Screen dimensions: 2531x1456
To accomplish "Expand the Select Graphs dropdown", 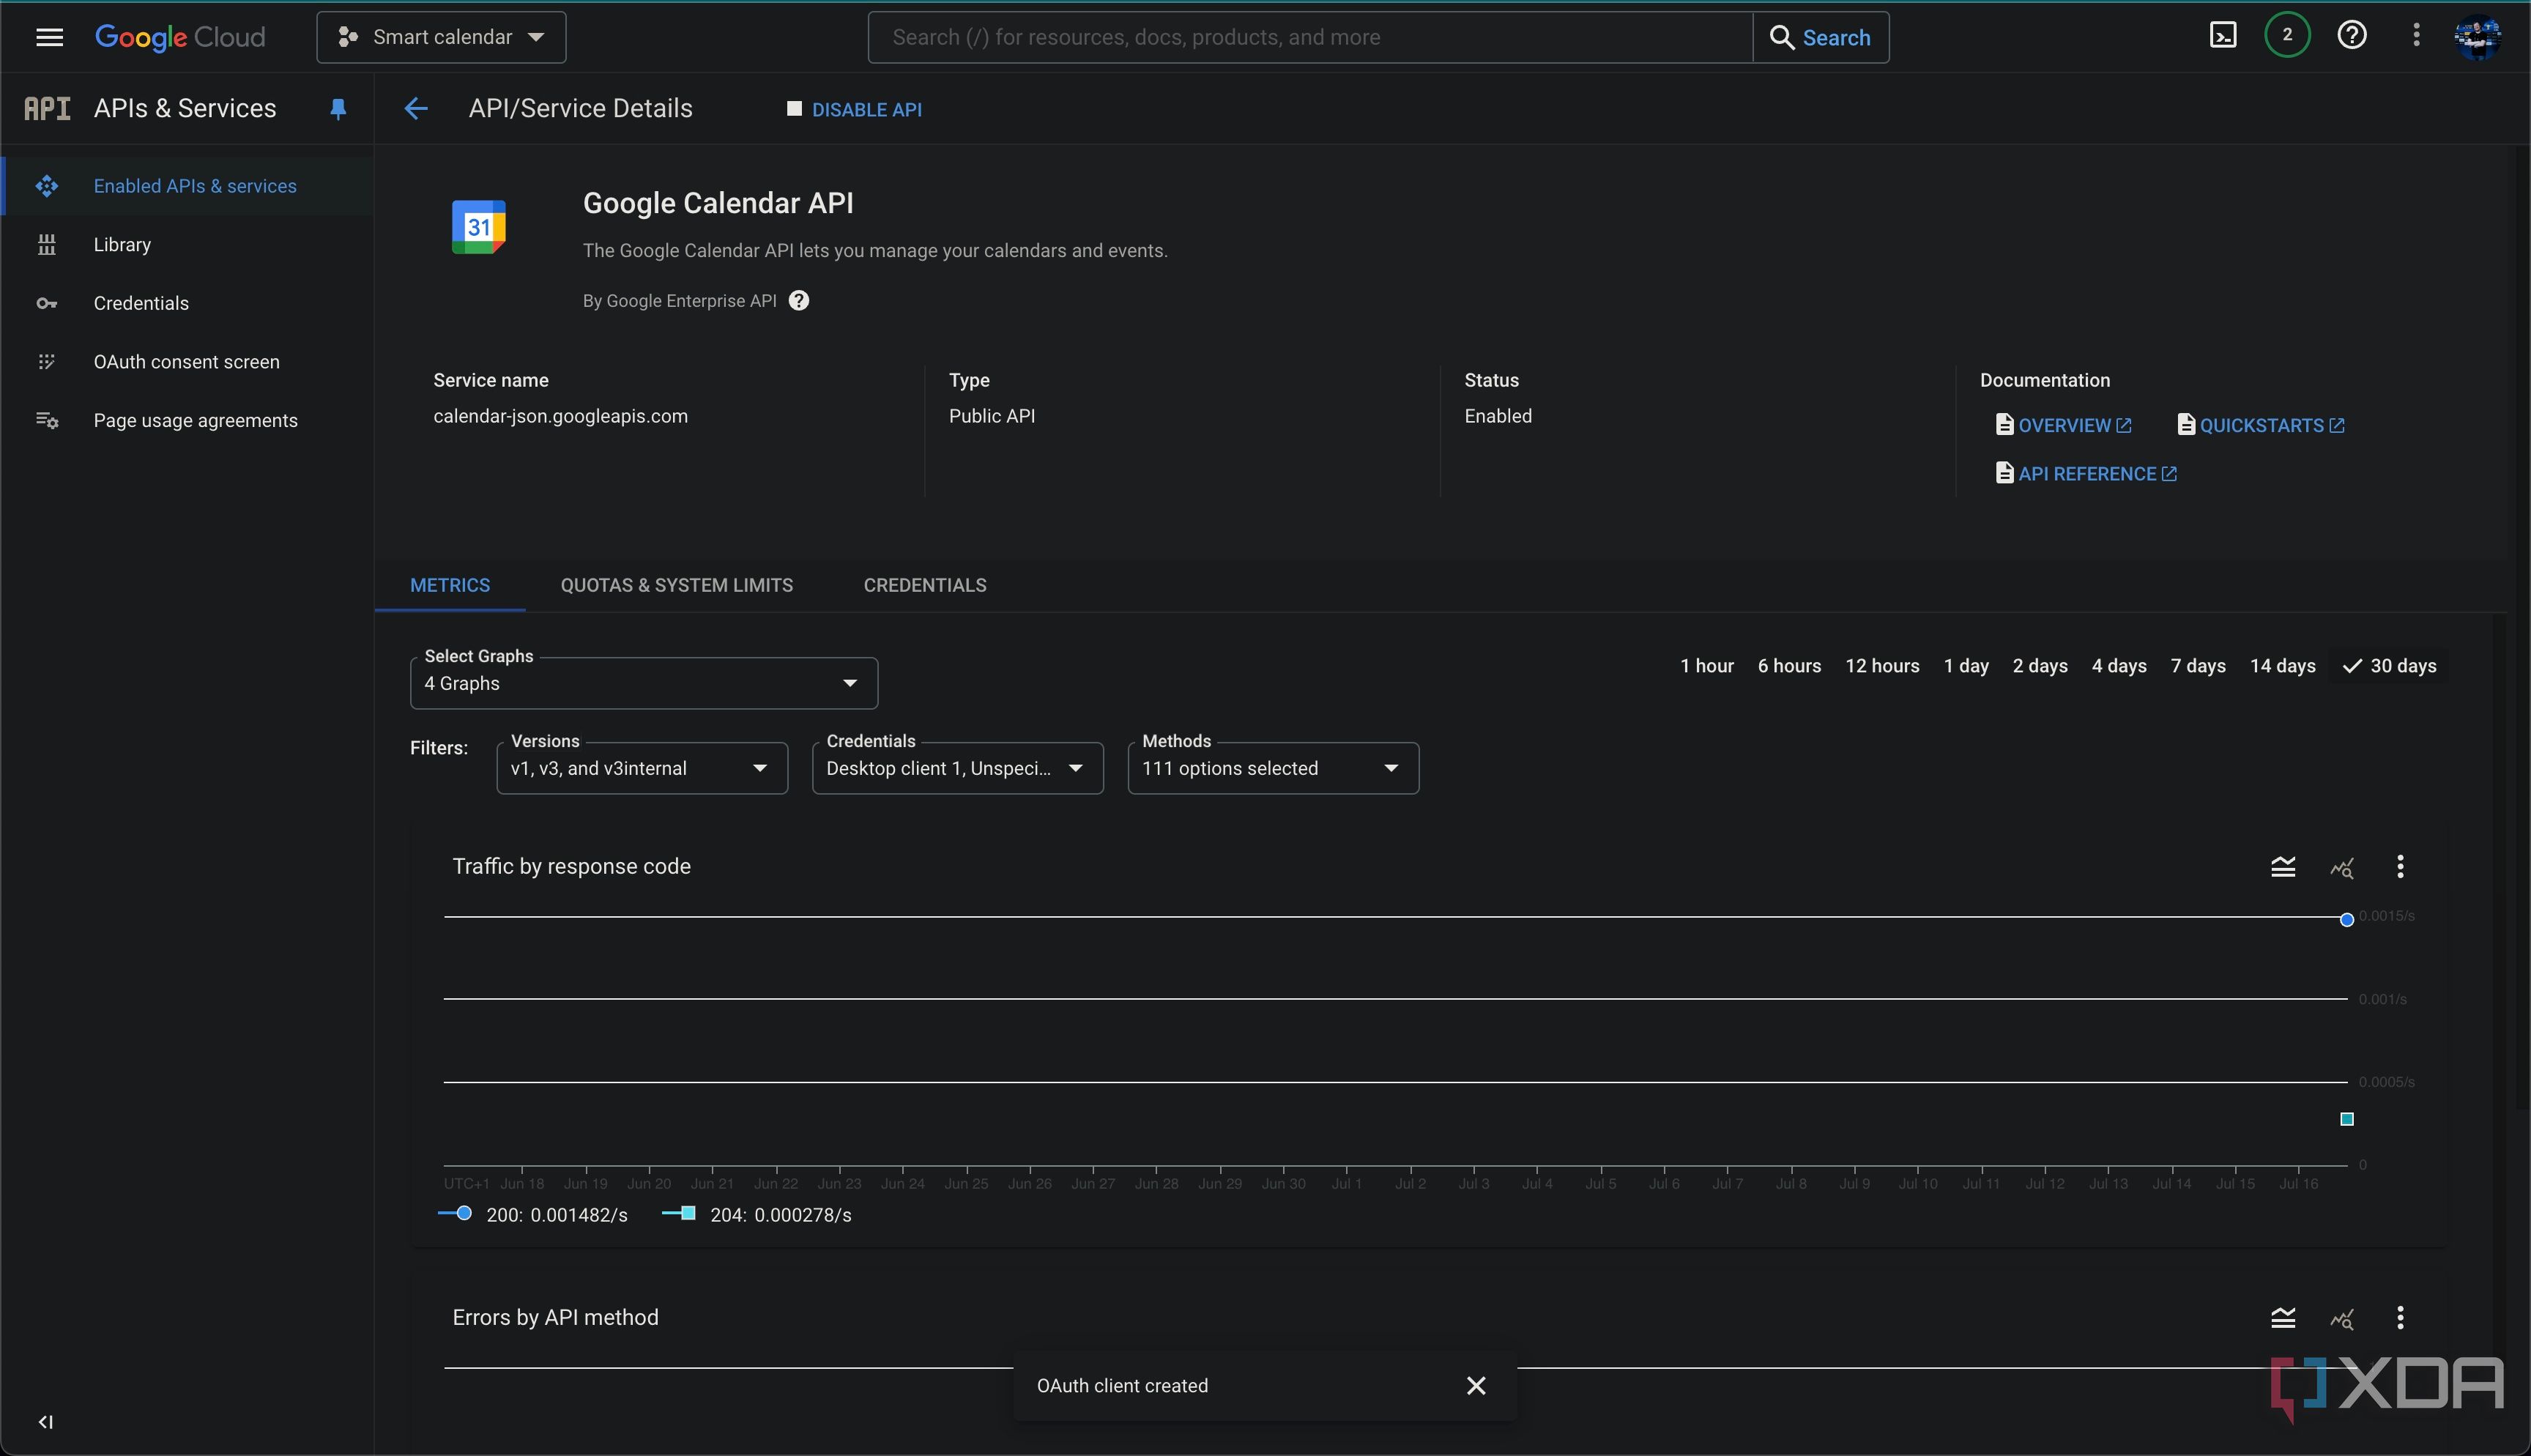I will click(643, 684).
